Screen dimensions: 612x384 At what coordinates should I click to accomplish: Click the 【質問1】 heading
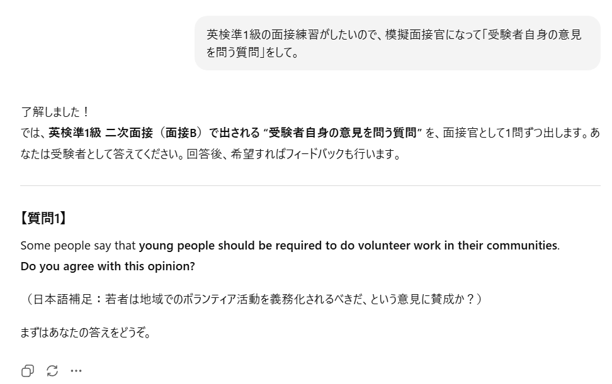click(44, 218)
